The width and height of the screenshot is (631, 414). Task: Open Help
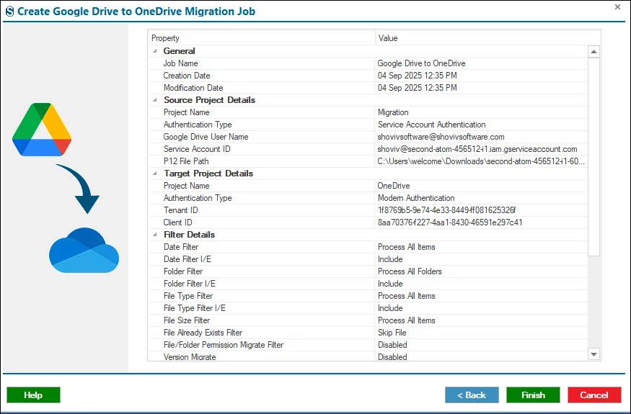point(33,395)
